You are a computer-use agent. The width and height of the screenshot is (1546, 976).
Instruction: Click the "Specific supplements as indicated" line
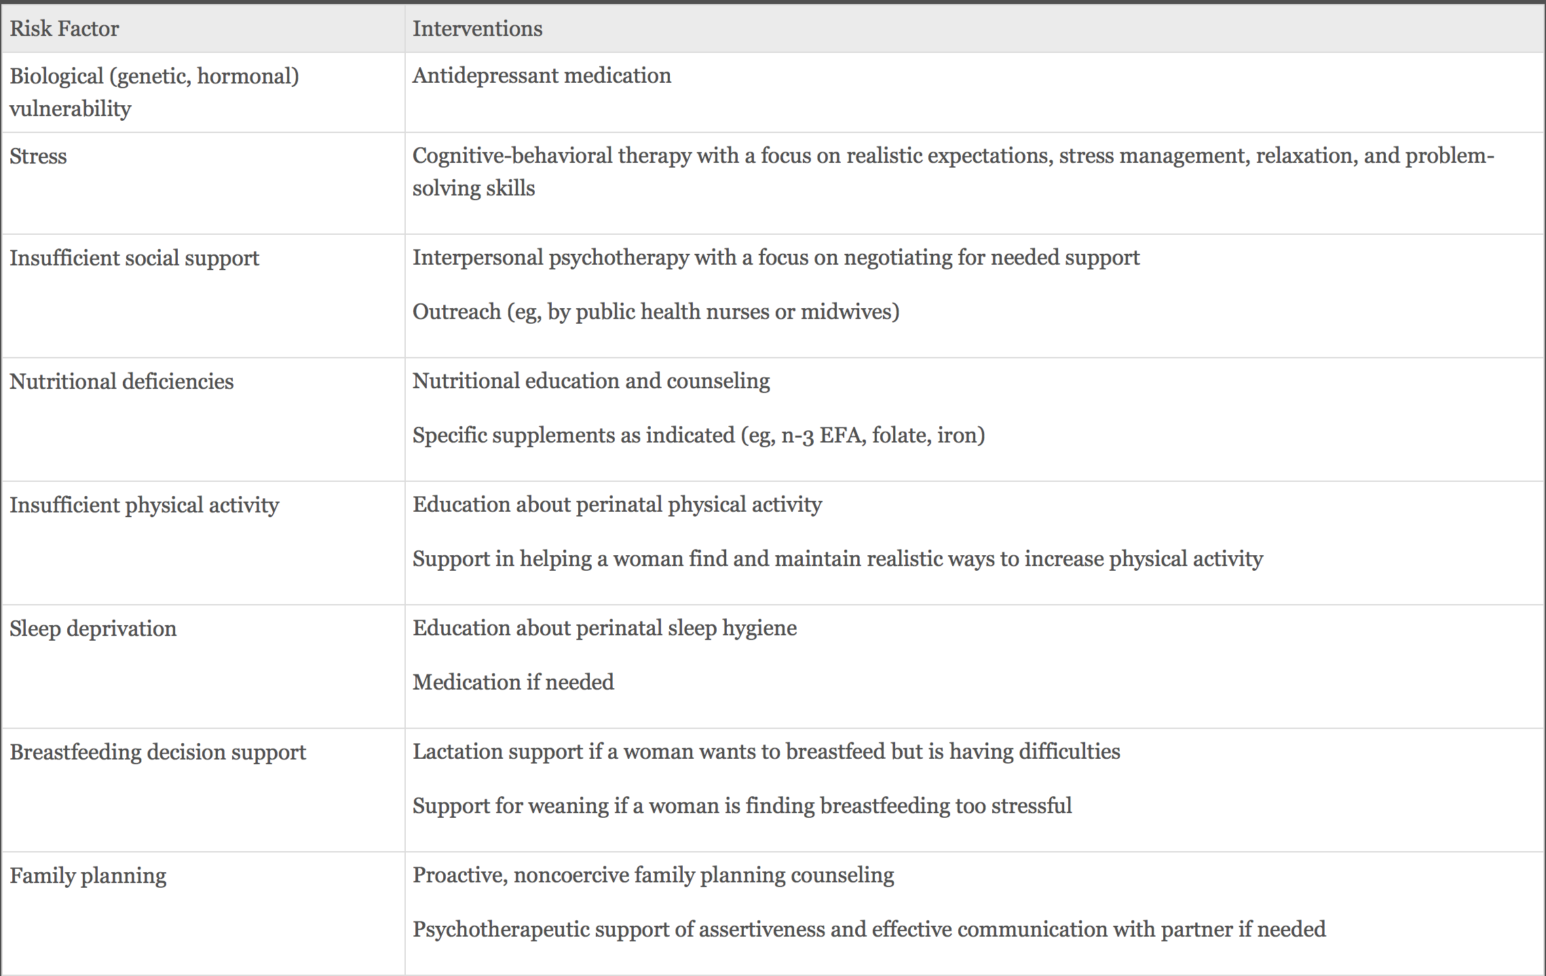click(698, 435)
